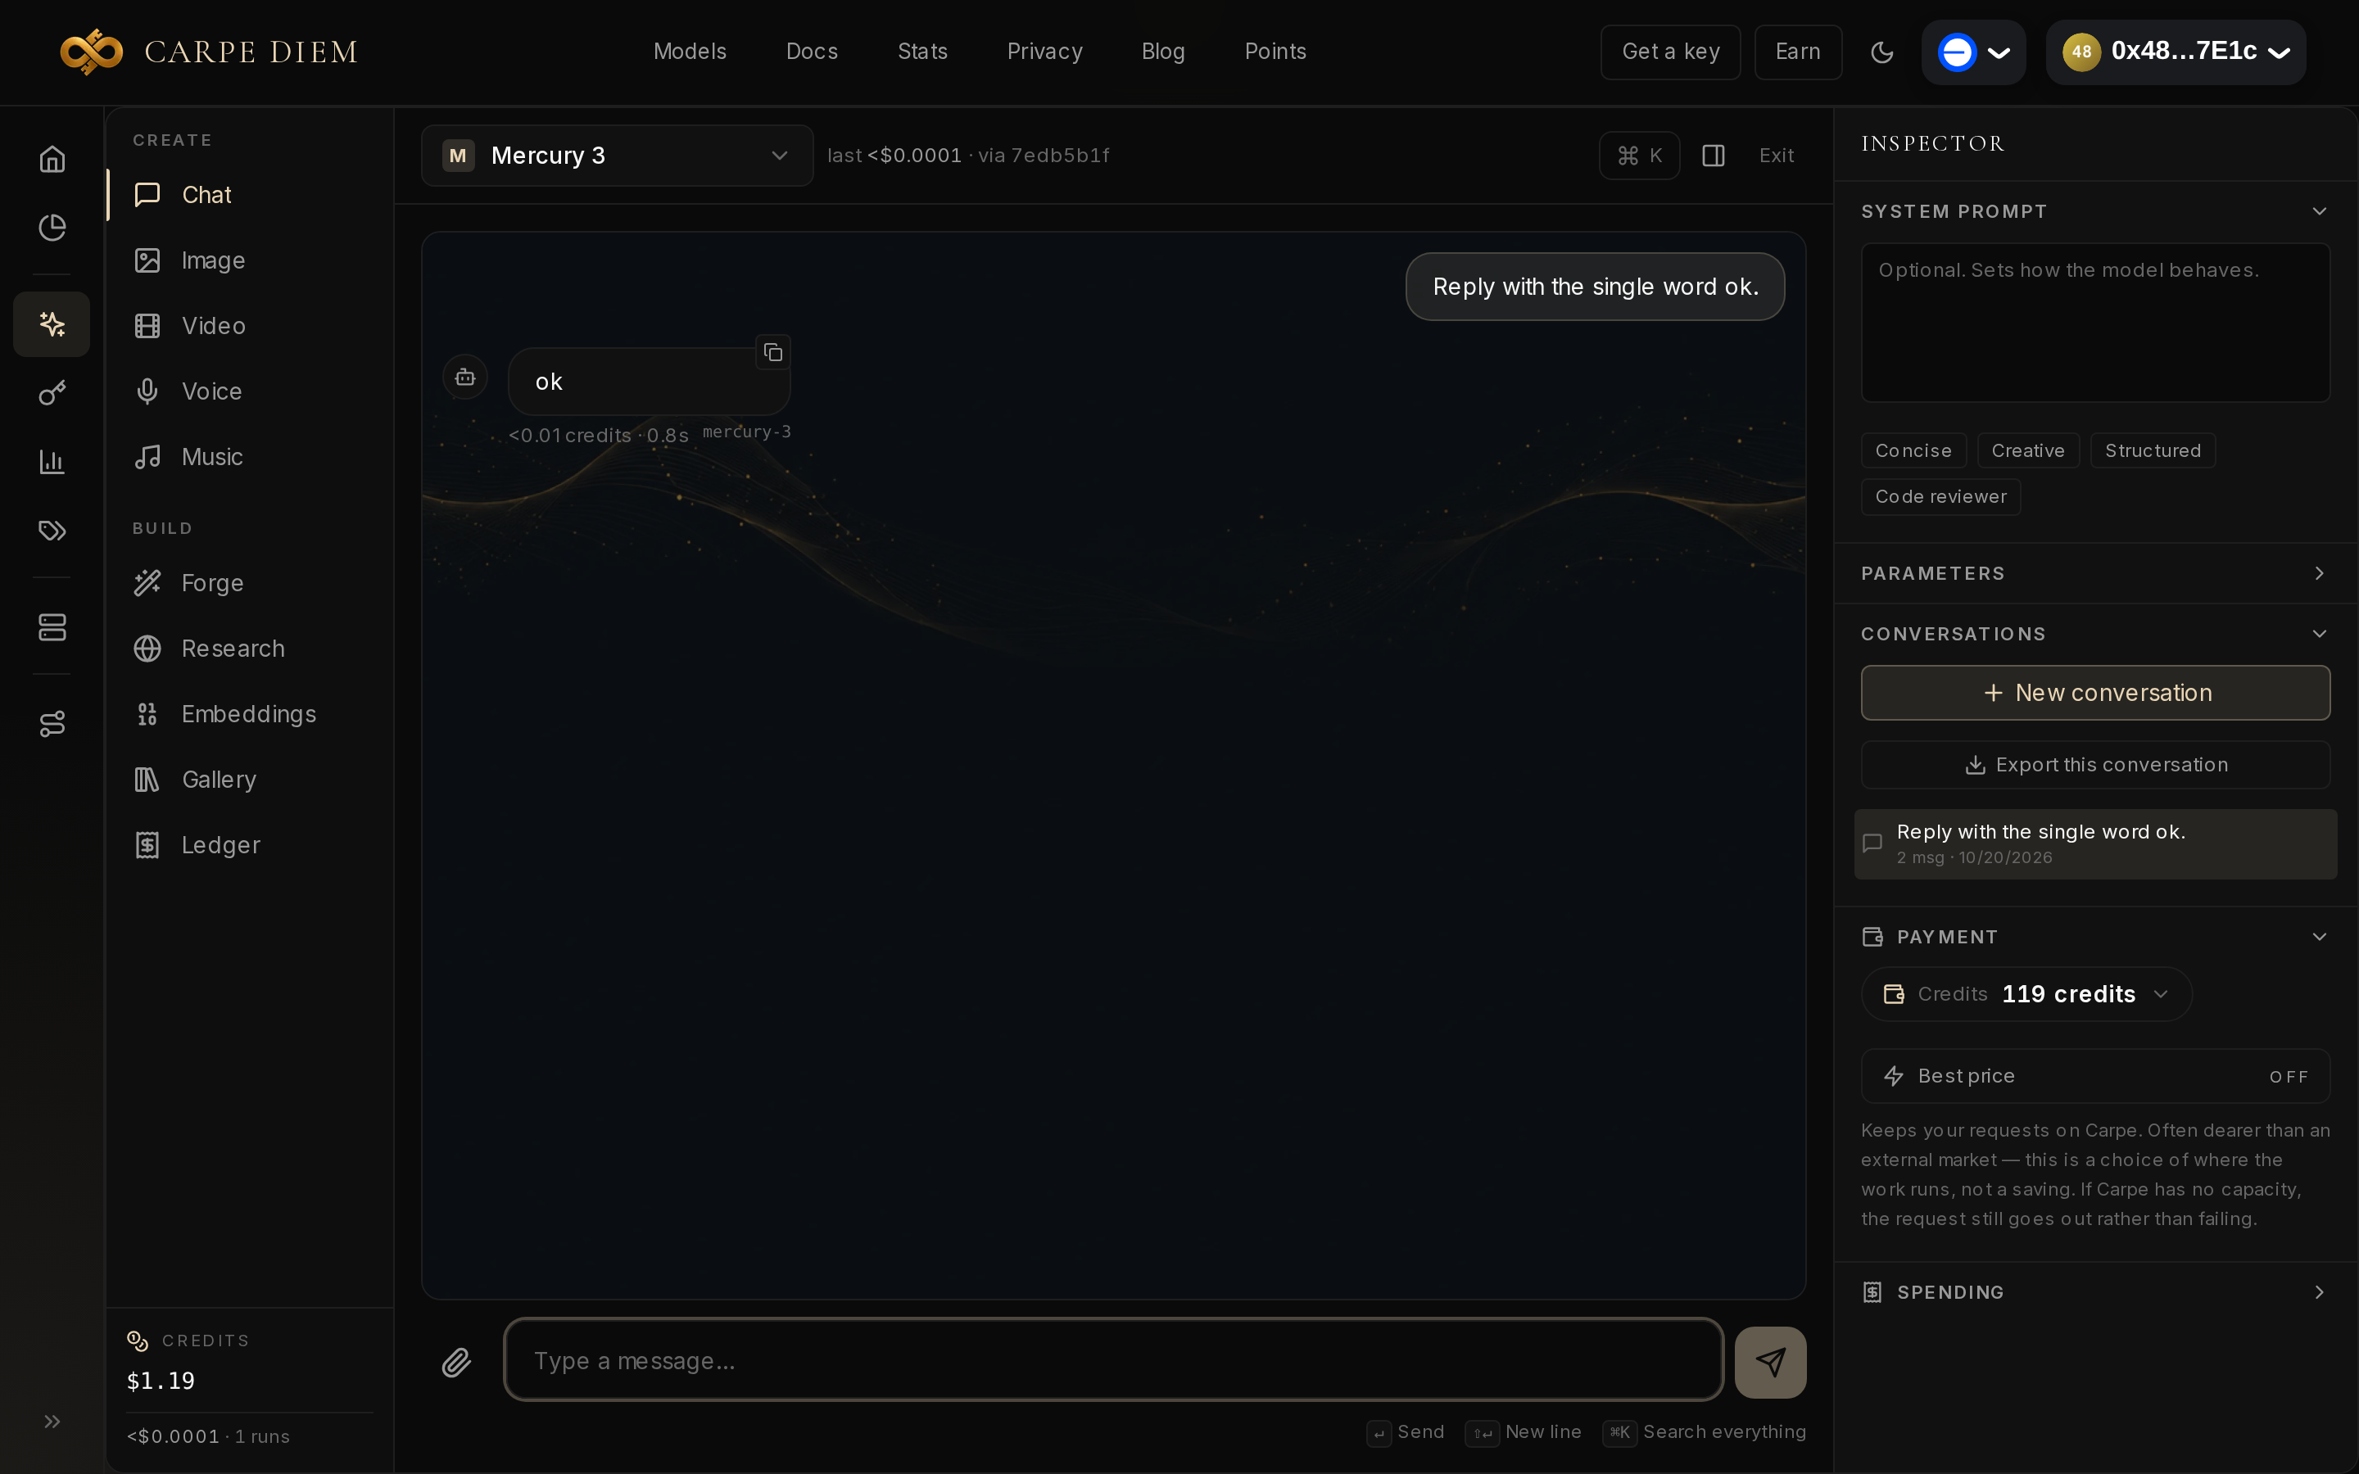2359x1474 pixels.
Task: Open the tags icon in the left rail
Action: coord(52,529)
